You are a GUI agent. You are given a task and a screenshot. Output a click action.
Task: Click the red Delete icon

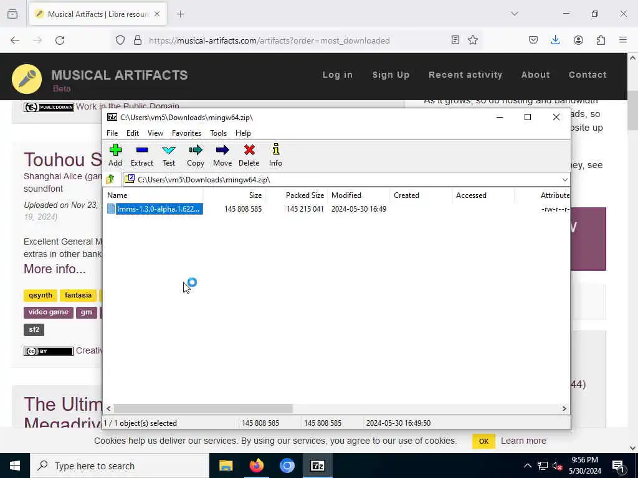249,155
